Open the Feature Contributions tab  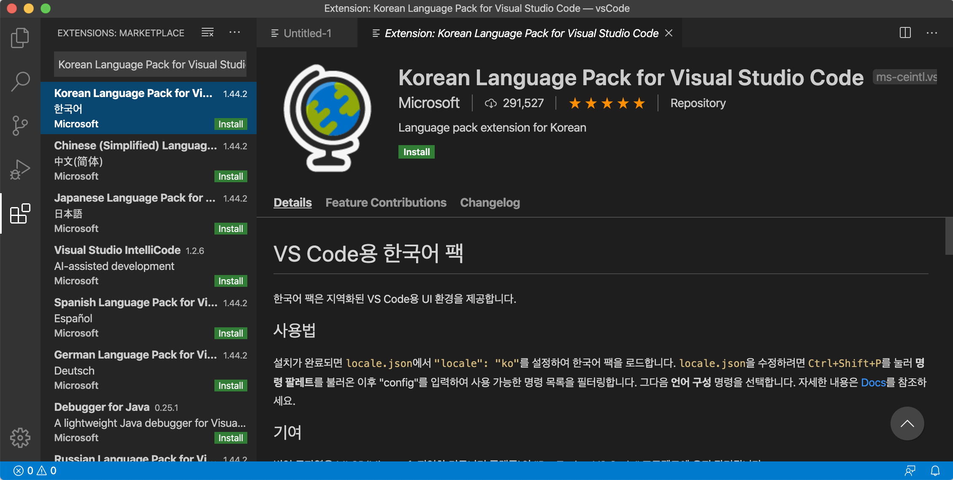click(x=386, y=202)
